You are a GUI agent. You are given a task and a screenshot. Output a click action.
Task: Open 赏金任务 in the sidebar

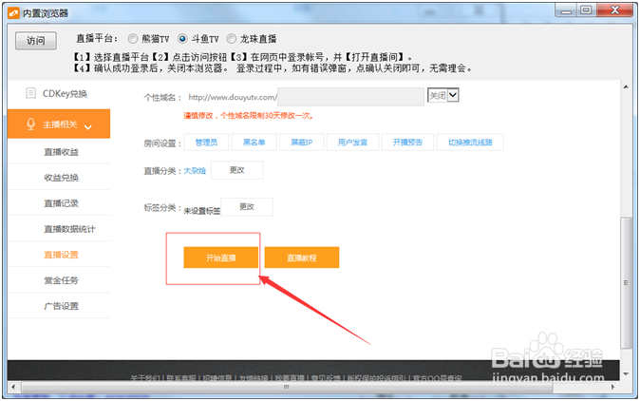tap(61, 280)
